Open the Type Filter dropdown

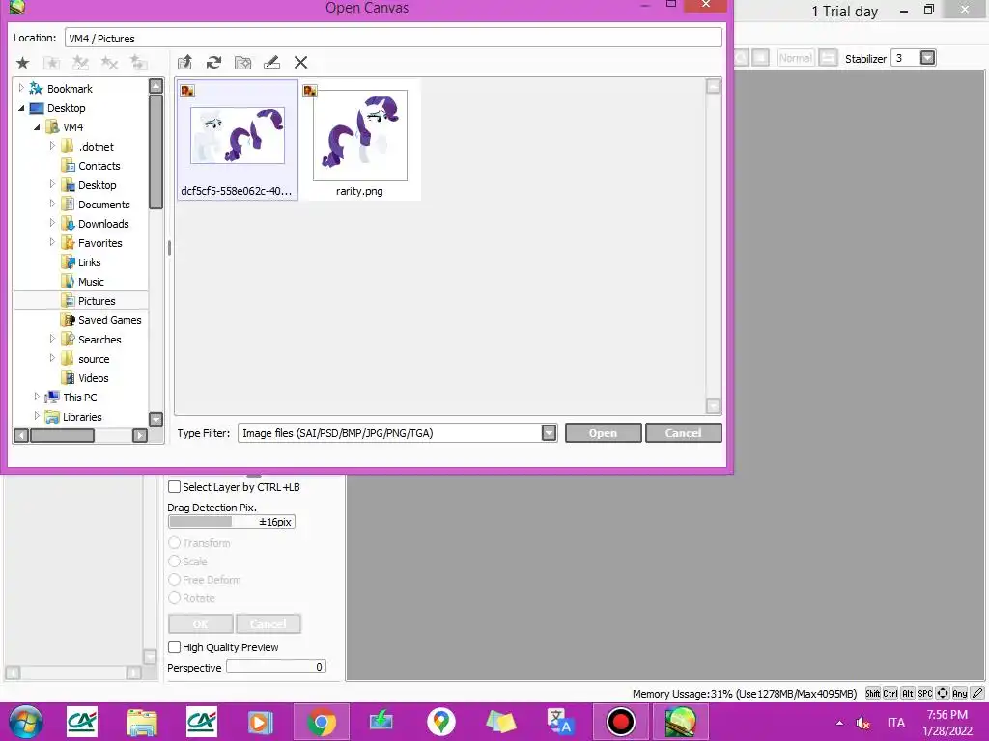[x=549, y=433]
